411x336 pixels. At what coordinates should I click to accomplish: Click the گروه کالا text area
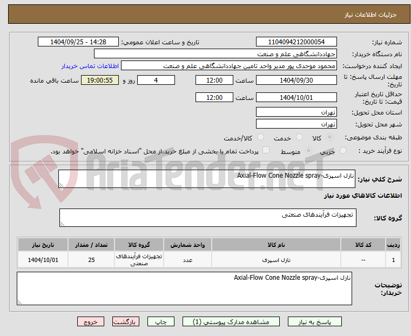click(x=208, y=218)
